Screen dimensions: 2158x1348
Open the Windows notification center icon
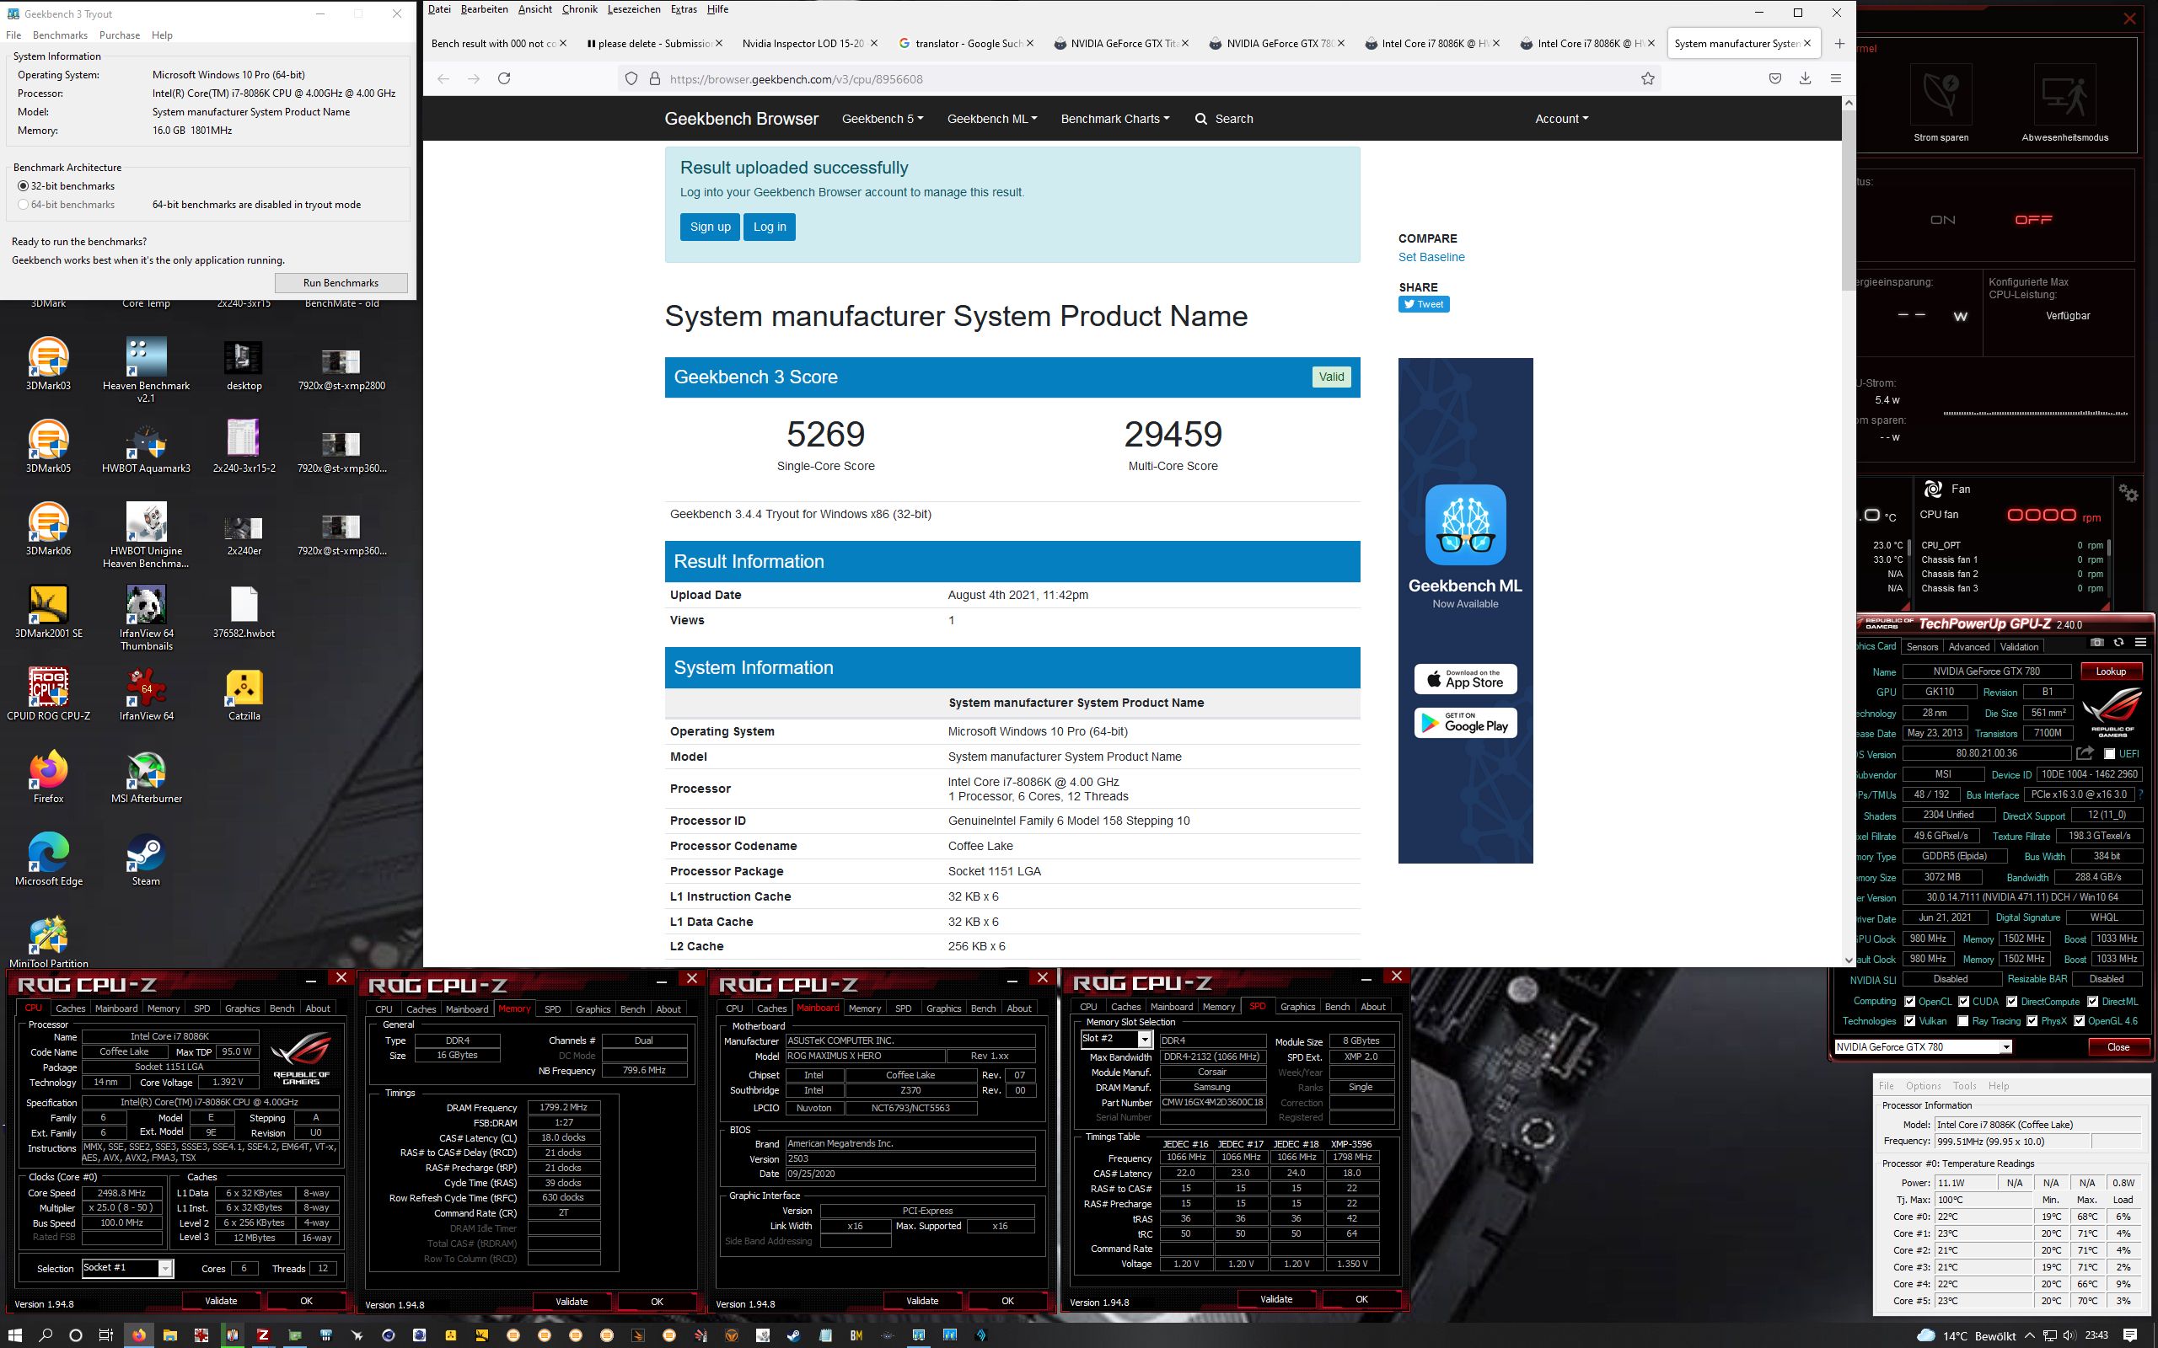pyautogui.click(x=2131, y=1335)
